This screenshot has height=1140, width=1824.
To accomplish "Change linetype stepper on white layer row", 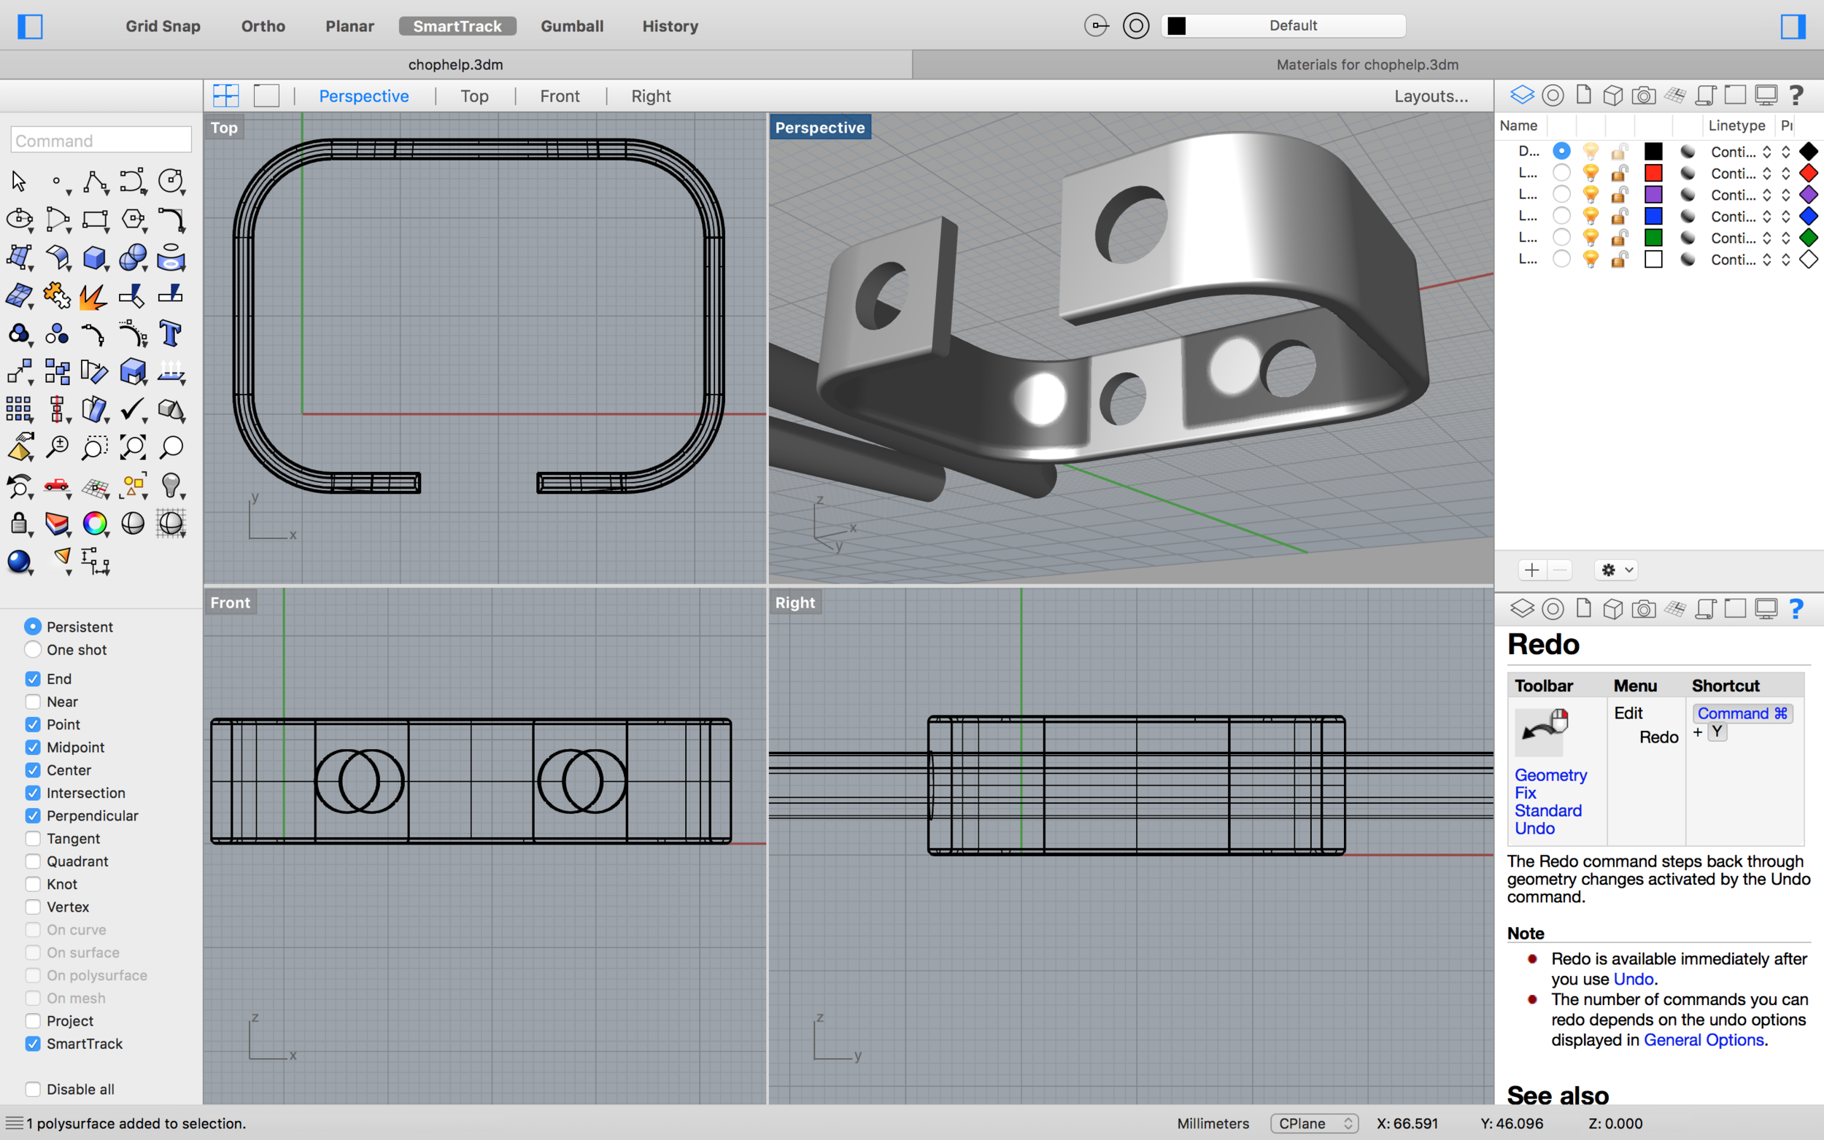I will (1766, 260).
